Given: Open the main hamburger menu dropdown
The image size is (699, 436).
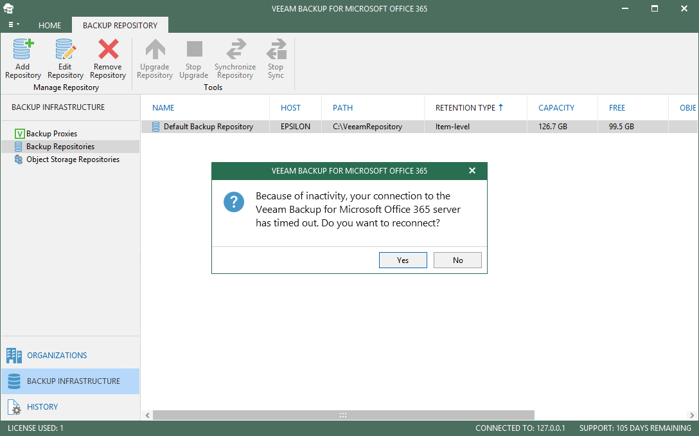Looking at the screenshot, I should 14,24.
